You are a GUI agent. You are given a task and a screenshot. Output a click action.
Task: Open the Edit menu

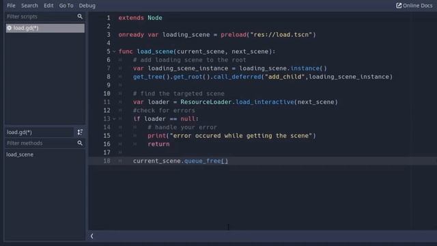click(48, 5)
